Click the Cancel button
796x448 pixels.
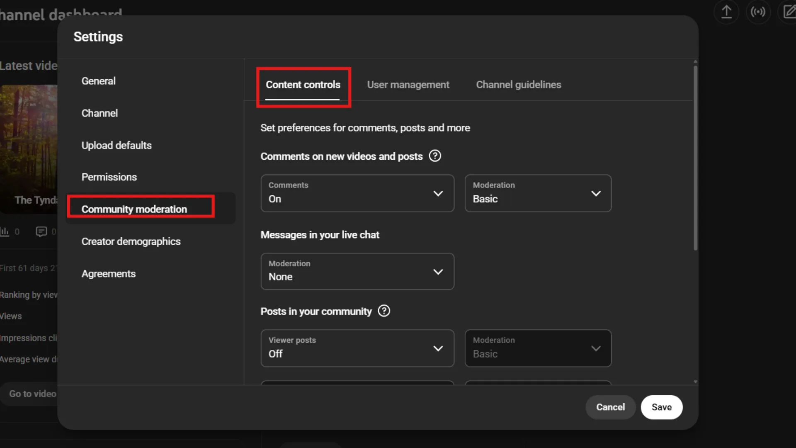tap(610, 407)
